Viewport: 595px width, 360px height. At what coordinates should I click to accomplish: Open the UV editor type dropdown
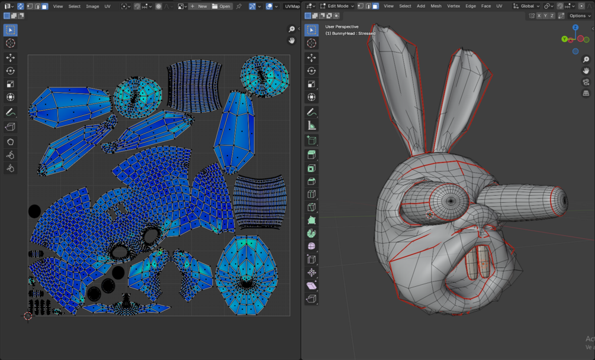pos(9,6)
